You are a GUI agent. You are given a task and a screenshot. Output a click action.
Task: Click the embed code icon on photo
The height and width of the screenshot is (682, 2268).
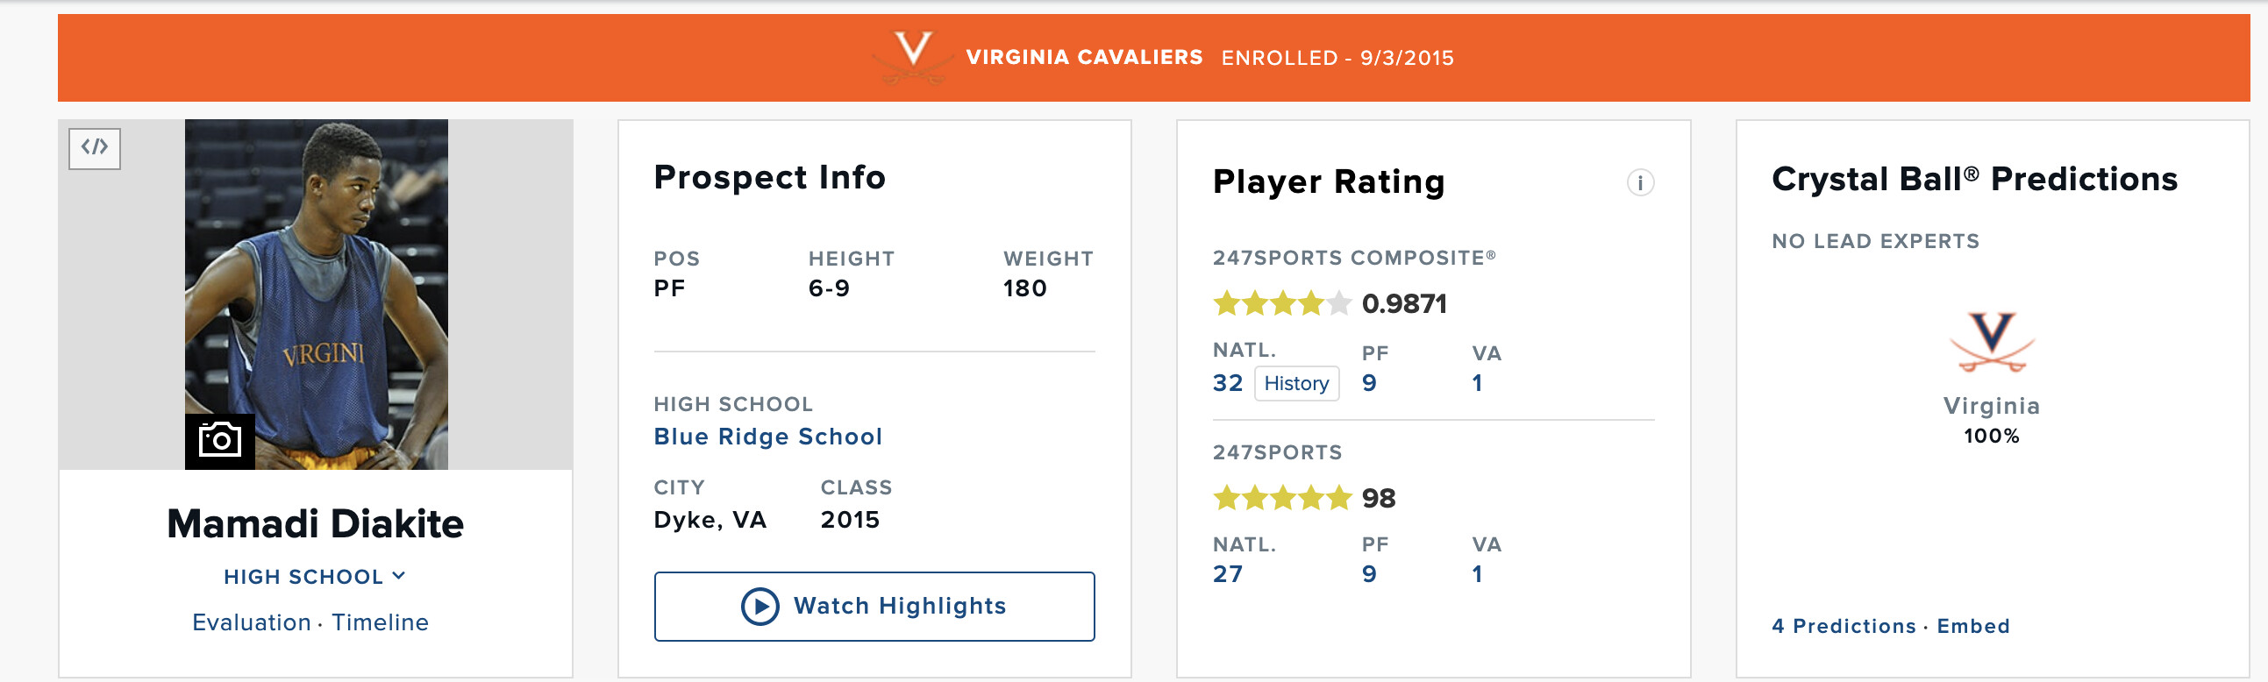(x=94, y=148)
